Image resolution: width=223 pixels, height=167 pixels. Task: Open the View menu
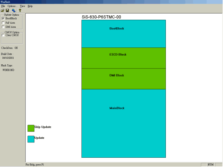[x=22, y=6]
